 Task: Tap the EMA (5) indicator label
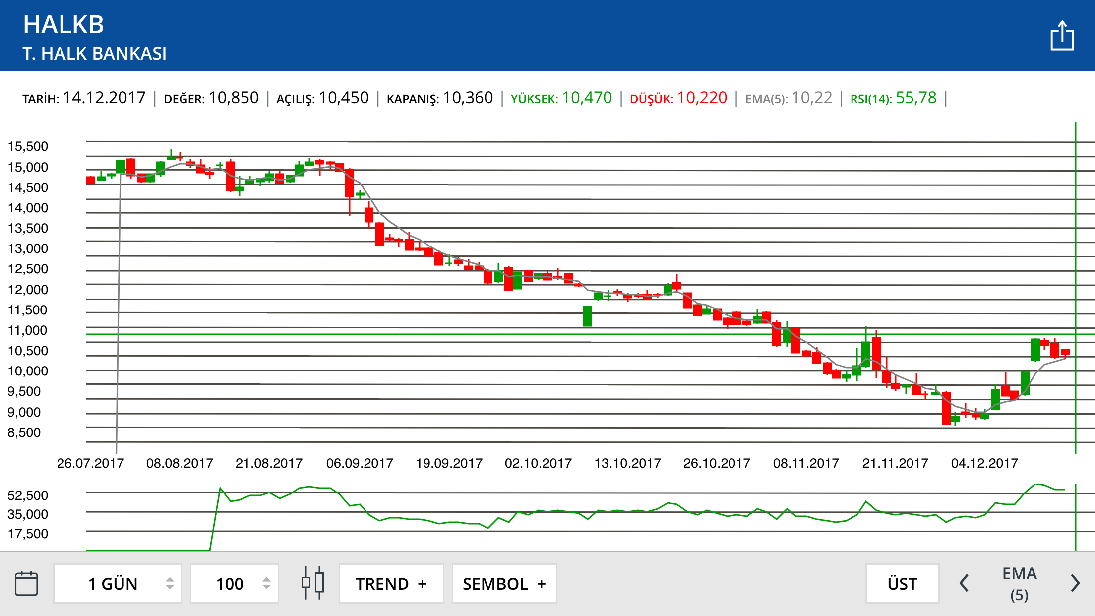click(1020, 584)
